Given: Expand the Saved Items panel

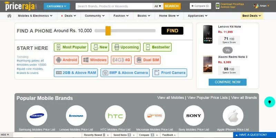Looking at the screenshot, I should (x=124, y=135).
